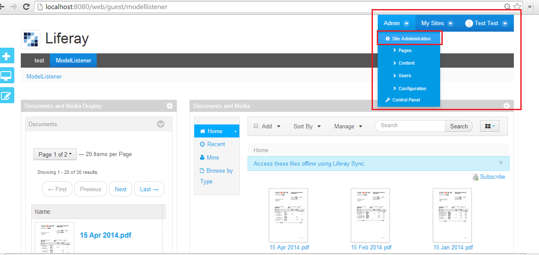Choose Pages in Admin menu
Image resolution: width=539 pixels, height=255 pixels.
[405, 50]
